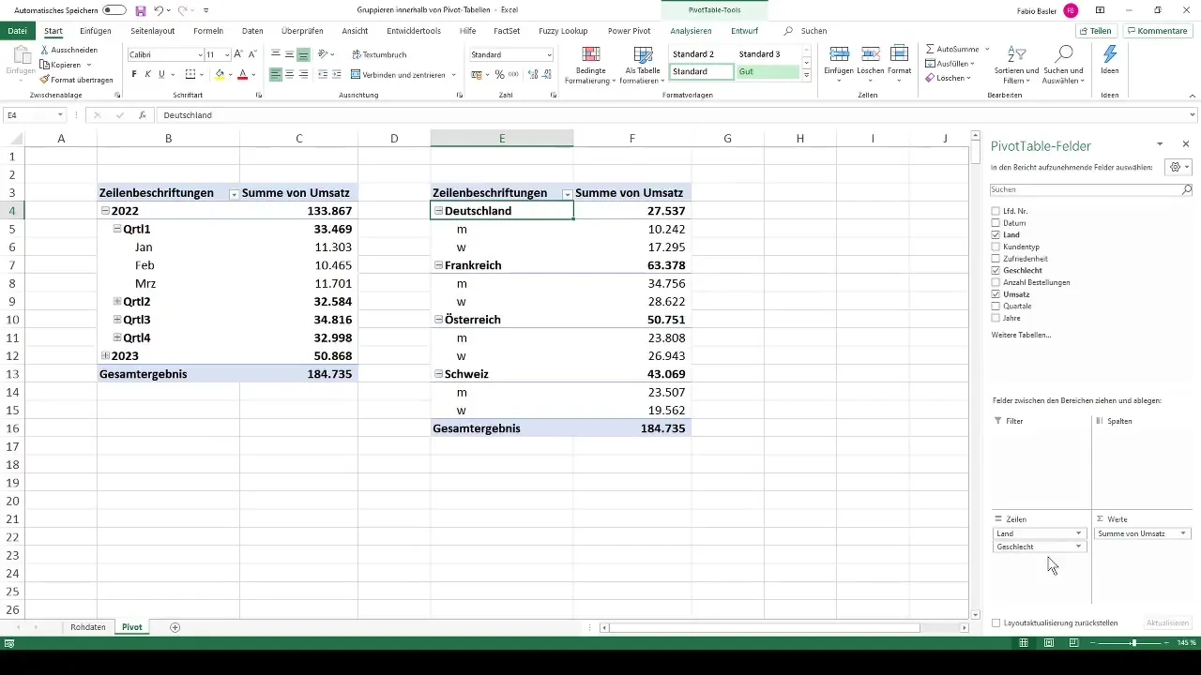Viewport: 1201px width, 675px height.
Task: Check the Zufriedenheit field checkbox
Action: (x=996, y=259)
